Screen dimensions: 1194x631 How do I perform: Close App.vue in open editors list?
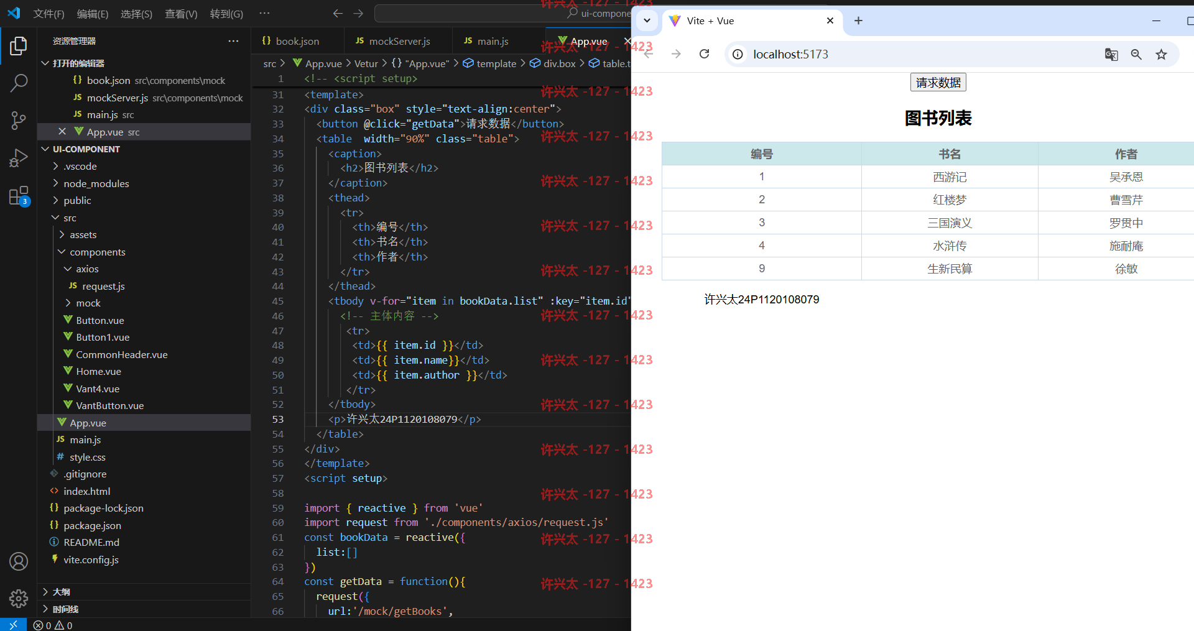pyautogui.click(x=62, y=132)
